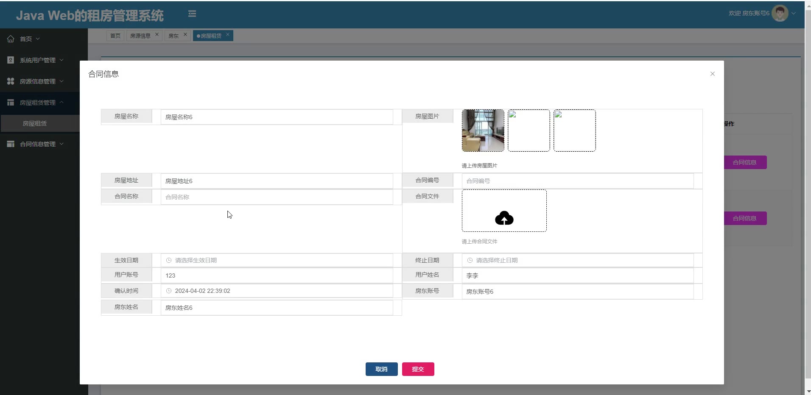The width and height of the screenshot is (811, 395).
Task: Click the 房屋地址 input field
Action: (277, 181)
